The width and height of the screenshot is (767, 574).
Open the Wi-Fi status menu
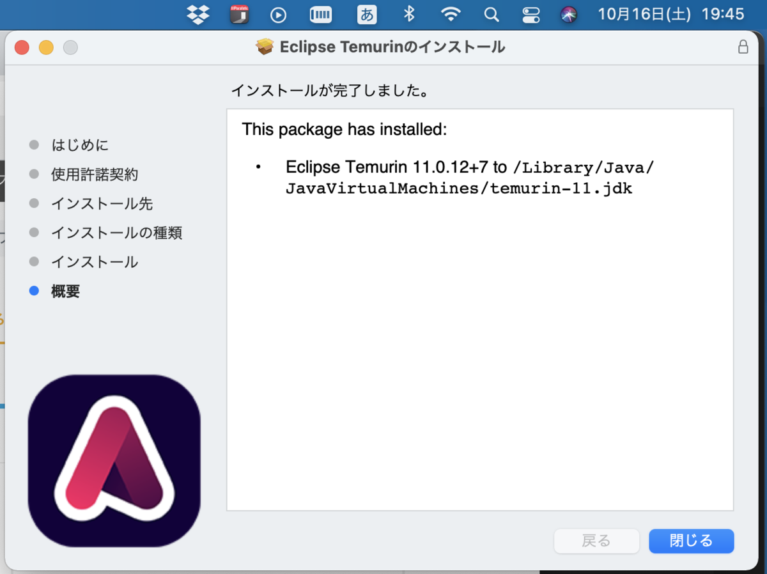(x=451, y=15)
